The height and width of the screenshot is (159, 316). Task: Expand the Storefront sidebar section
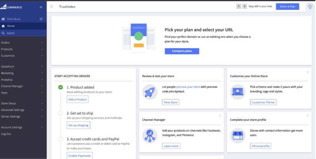[22, 67]
